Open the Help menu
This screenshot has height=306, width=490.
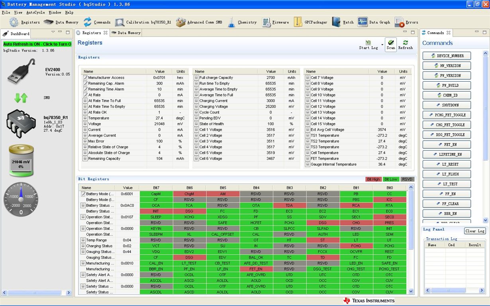tap(69, 12)
